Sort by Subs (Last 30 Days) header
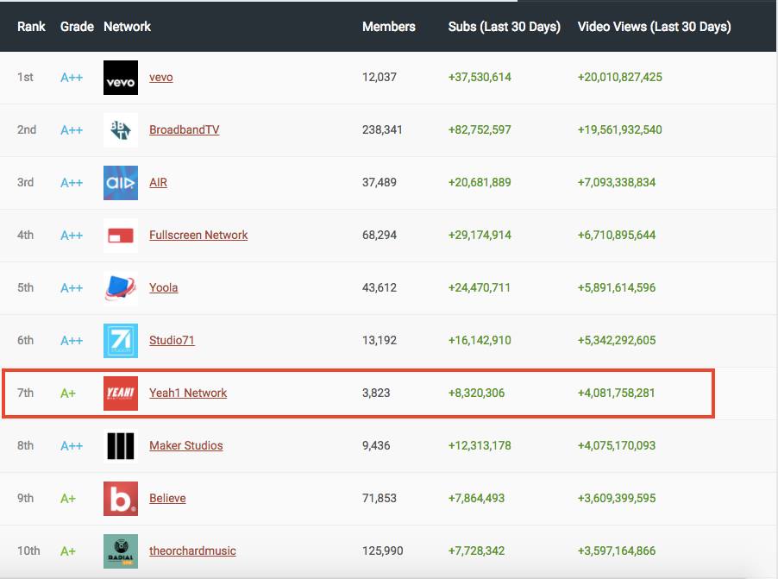This screenshot has height=579, width=778. point(504,27)
